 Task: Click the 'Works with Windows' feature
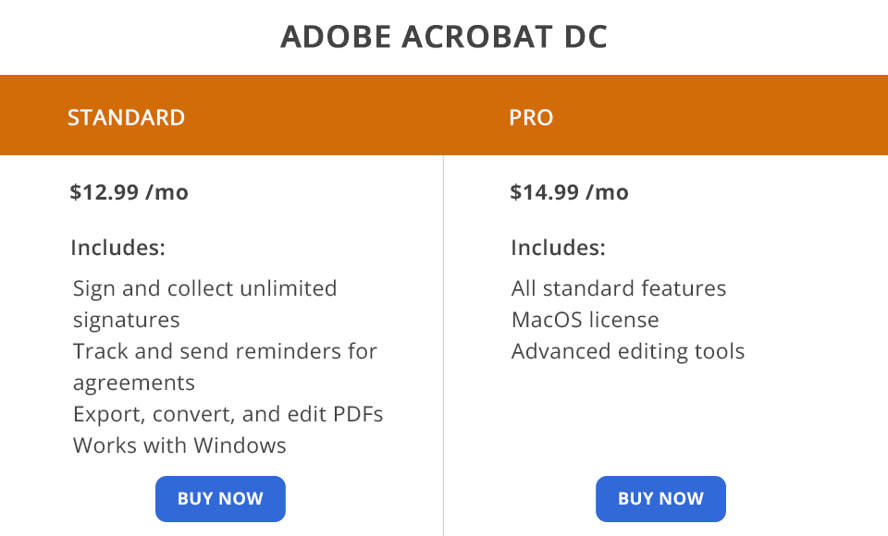[x=179, y=445]
